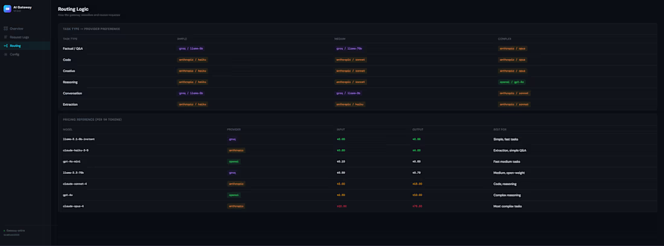Click the Creative task type row label
This screenshot has height=246, width=664.
69,71
